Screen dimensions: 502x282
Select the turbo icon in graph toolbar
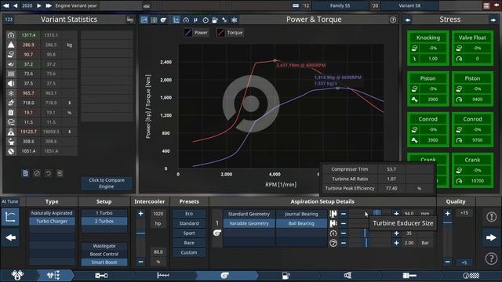pos(163,20)
